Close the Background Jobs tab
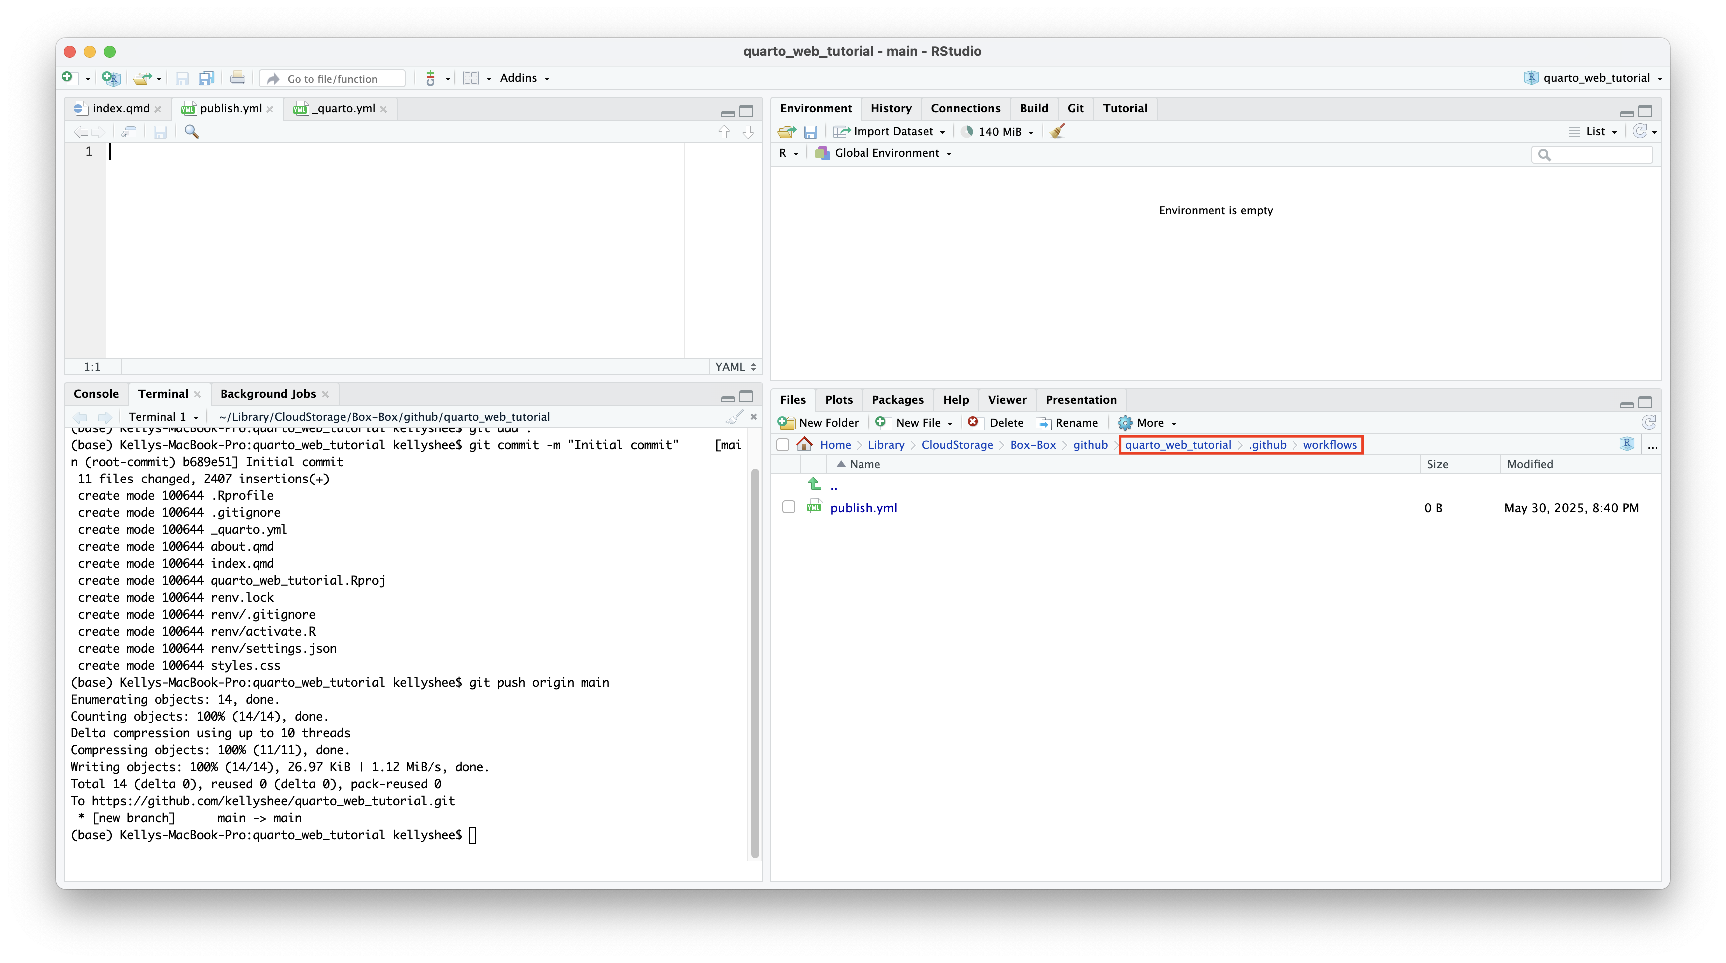Image resolution: width=1726 pixels, height=963 pixels. [x=325, y=394]
